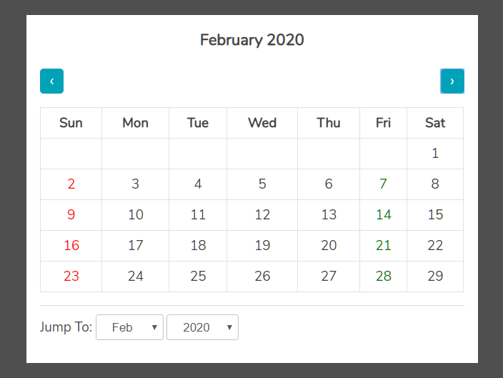The height and width of the screenshot is (378, 503).
Task: Click the February 2020 title heading
Action: point(251,40)
